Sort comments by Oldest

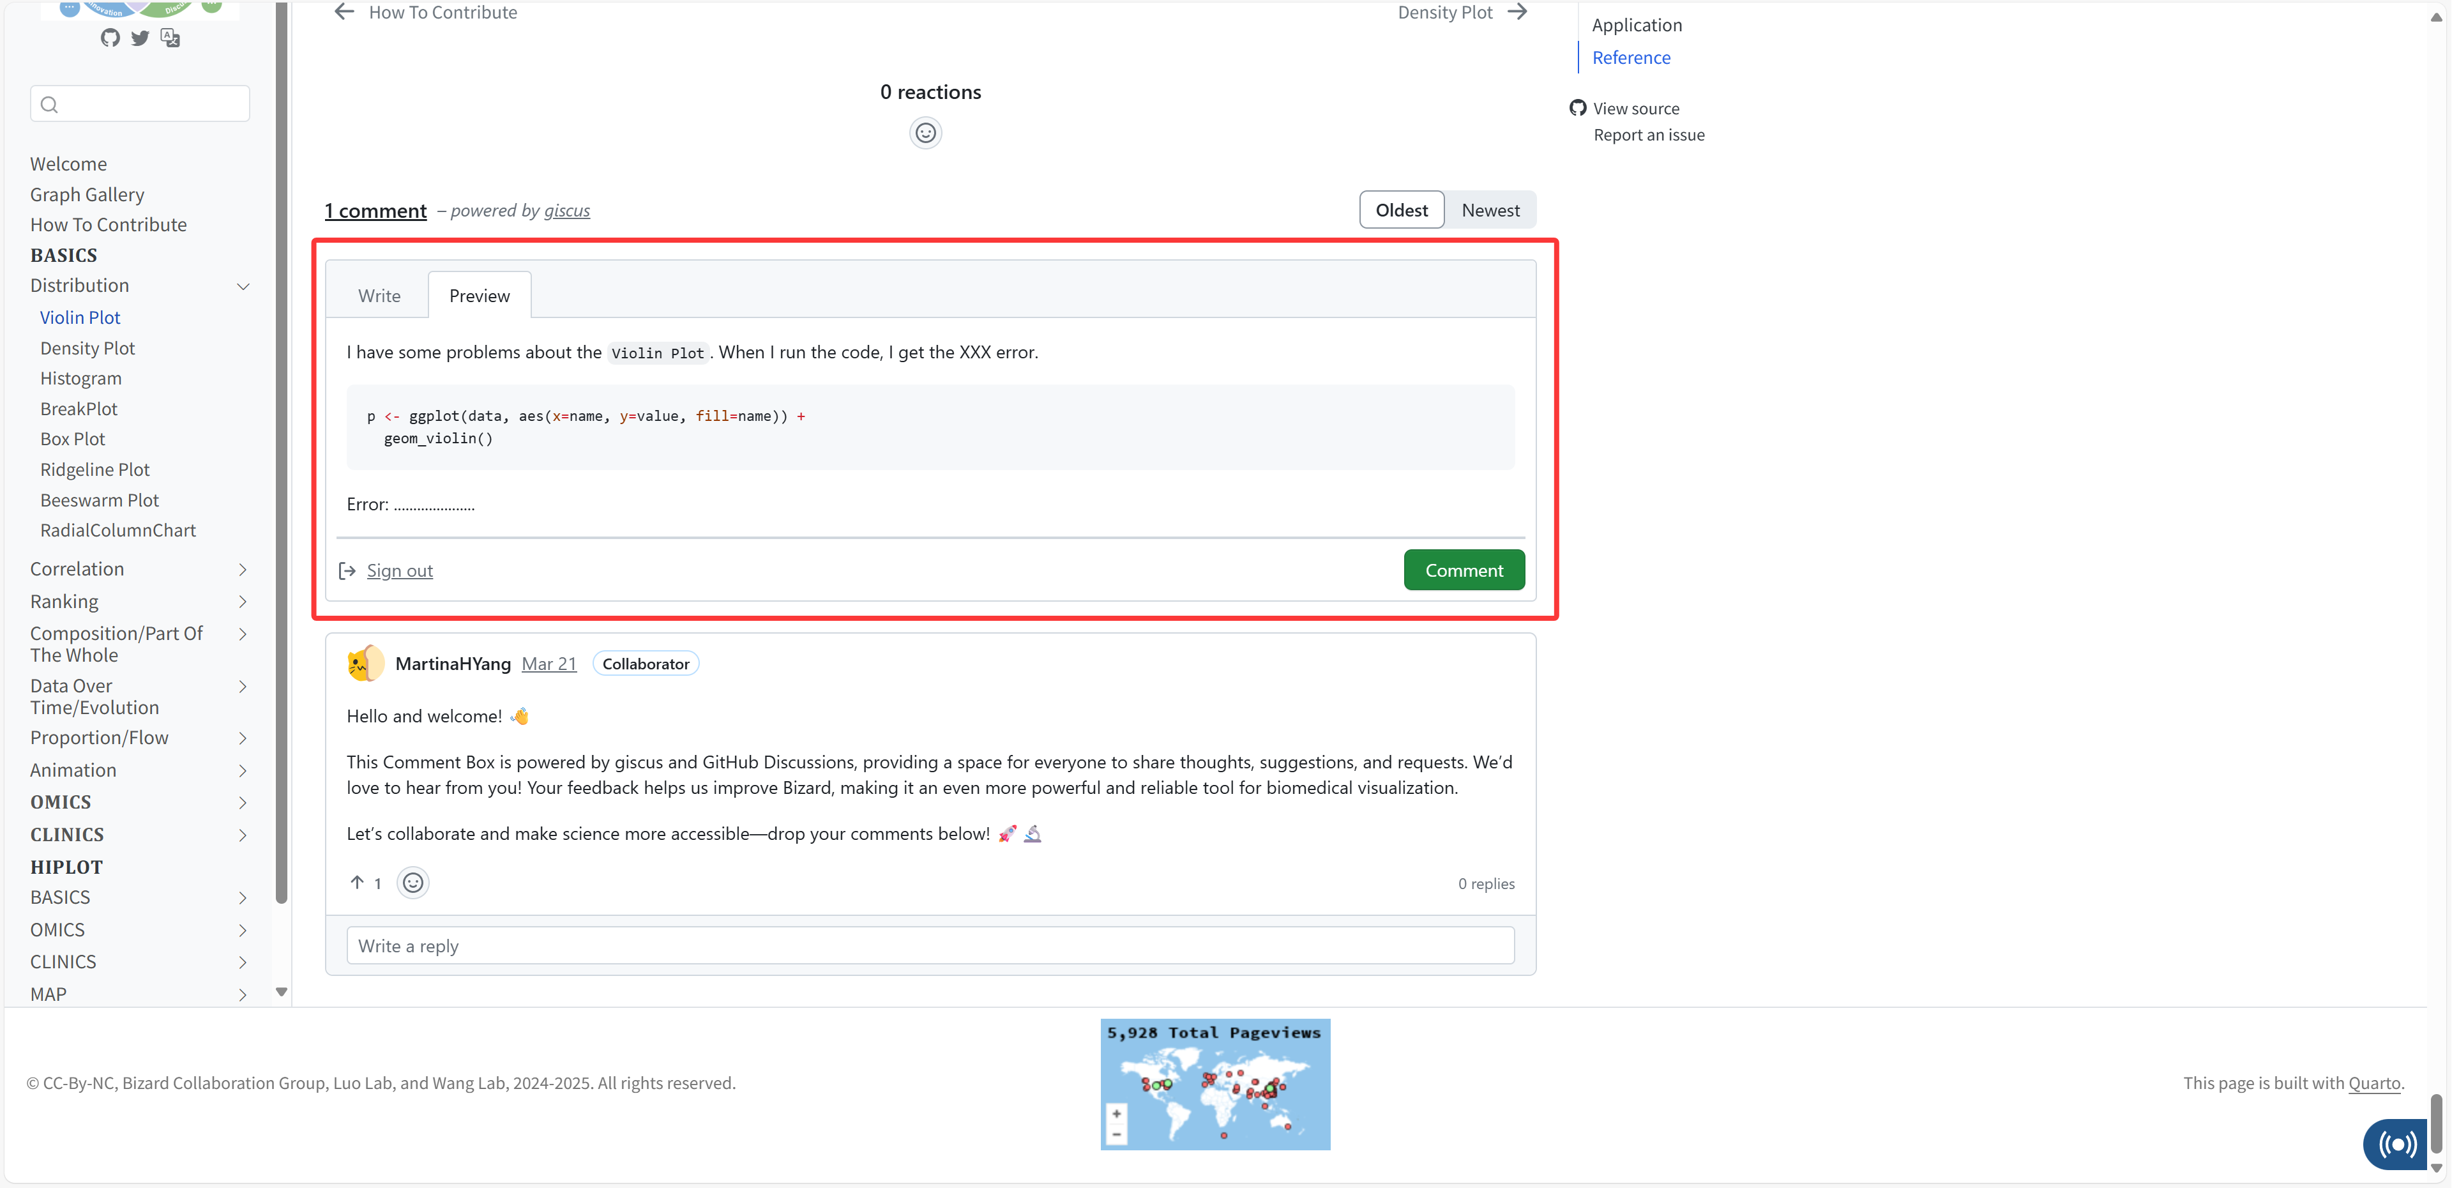click(1401, 209)
